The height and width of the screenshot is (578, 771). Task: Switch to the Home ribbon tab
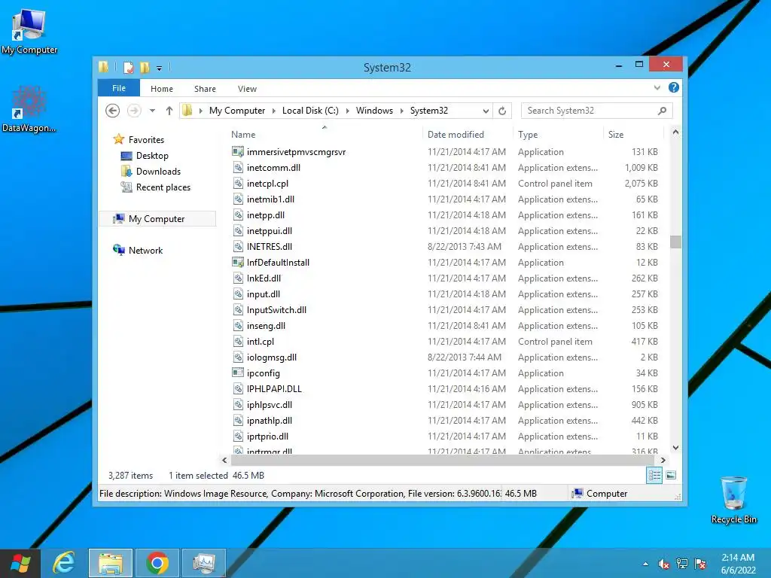click(162, 89)
